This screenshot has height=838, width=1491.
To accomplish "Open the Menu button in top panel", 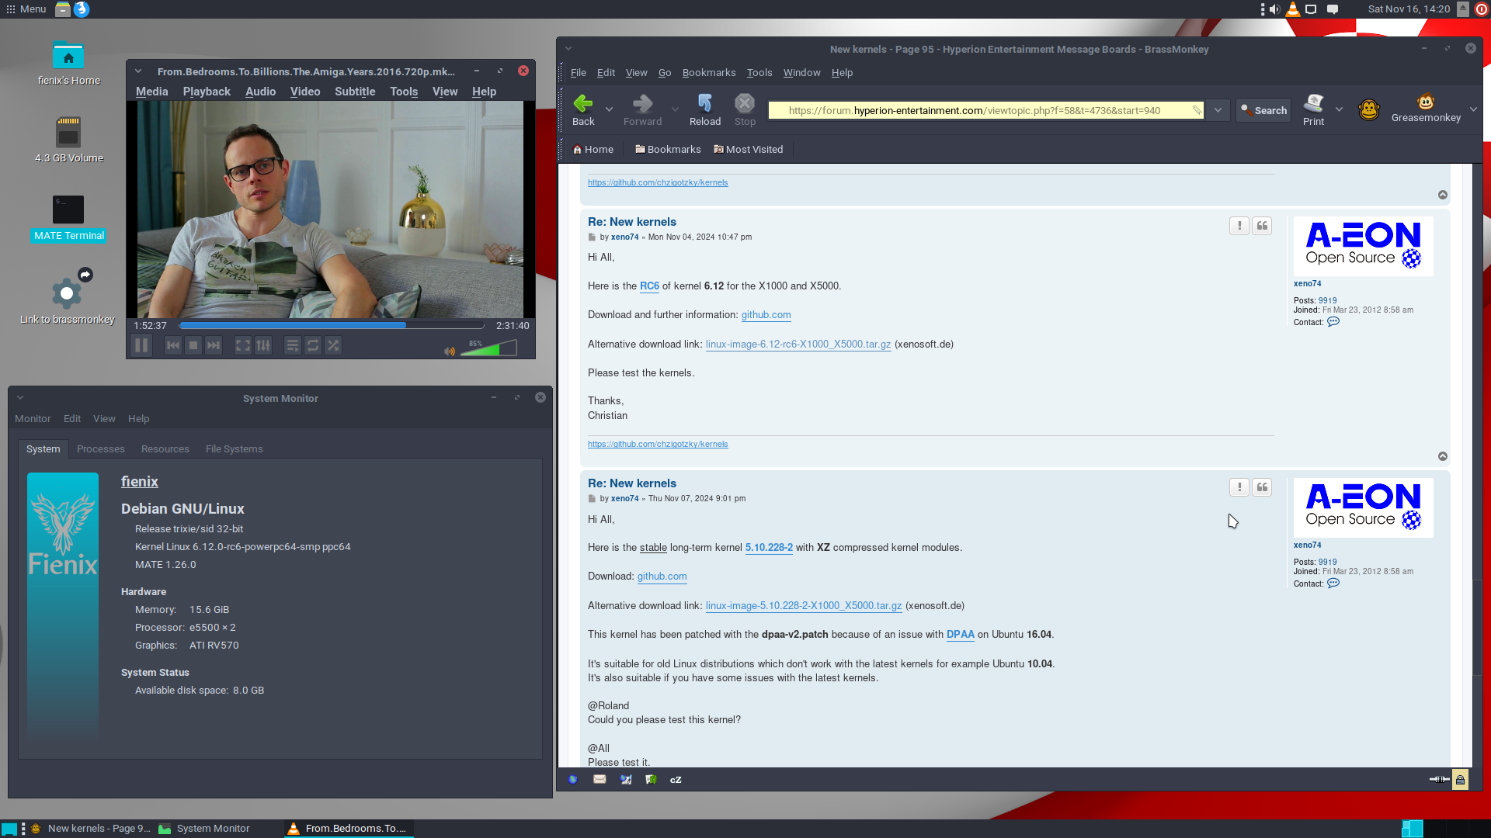I will click(x=26, y=9).
